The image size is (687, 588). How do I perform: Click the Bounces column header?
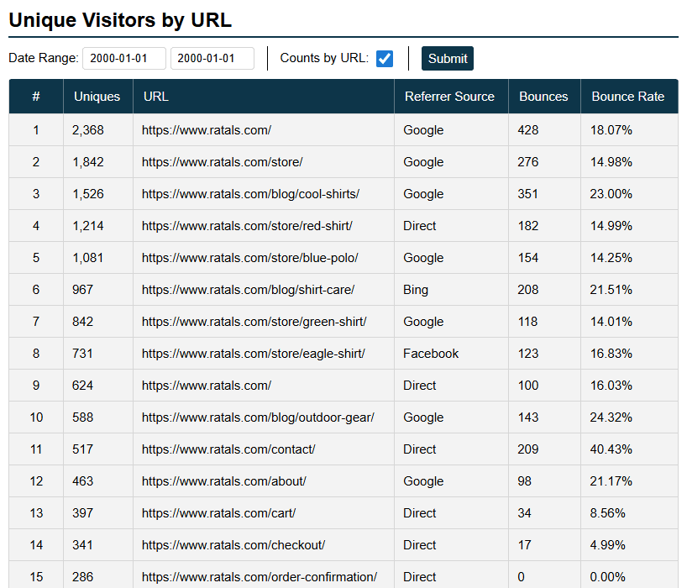point(543,97)
